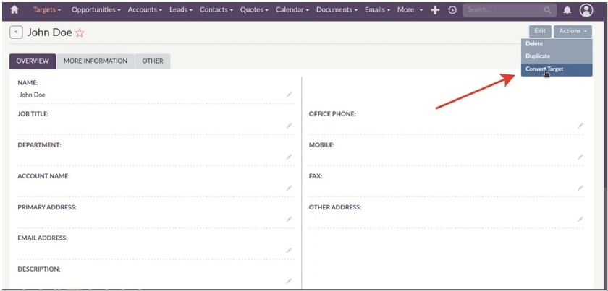Toggle the Actions dropdown button
The height and width of the screenshot is (291, 608).
coord(573,31)
